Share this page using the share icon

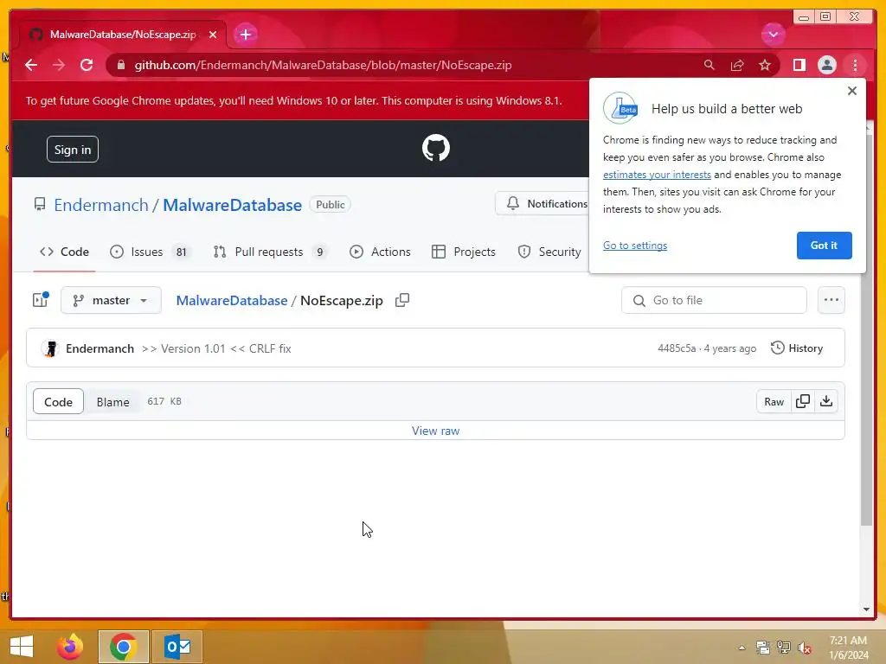737,65
